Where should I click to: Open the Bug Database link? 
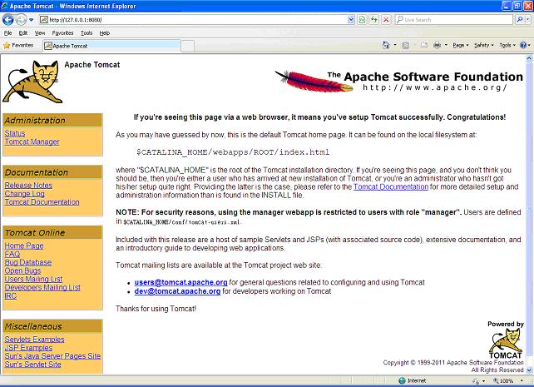[x=28, y=262]
